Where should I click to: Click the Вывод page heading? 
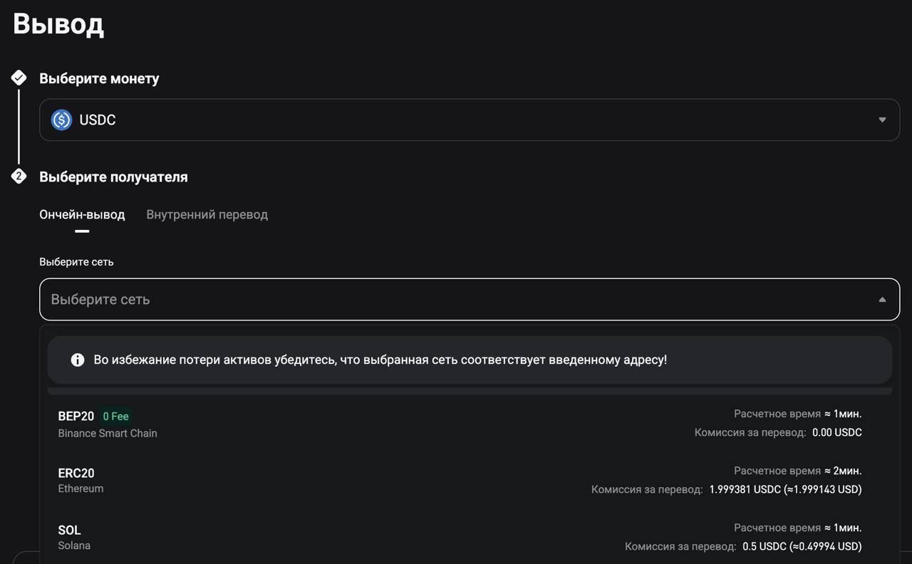click(58, 24)
